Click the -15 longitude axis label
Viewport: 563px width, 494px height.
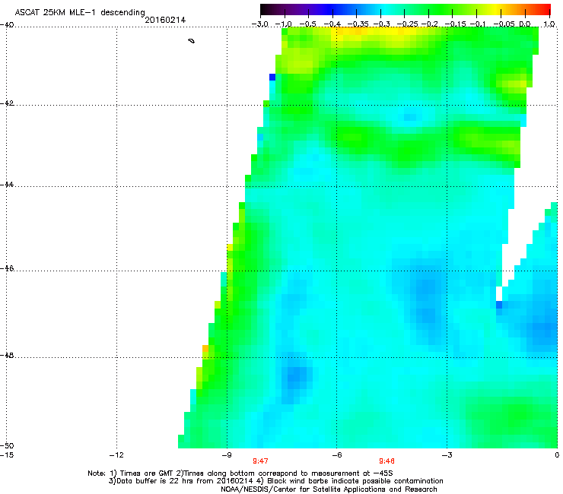[x=7, y=455]
